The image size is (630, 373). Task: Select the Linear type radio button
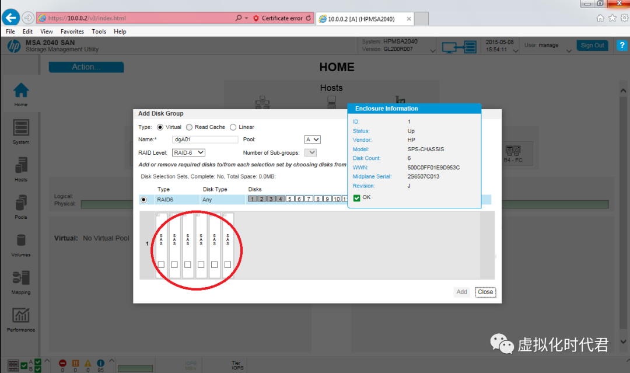click(x=233, y=127)
